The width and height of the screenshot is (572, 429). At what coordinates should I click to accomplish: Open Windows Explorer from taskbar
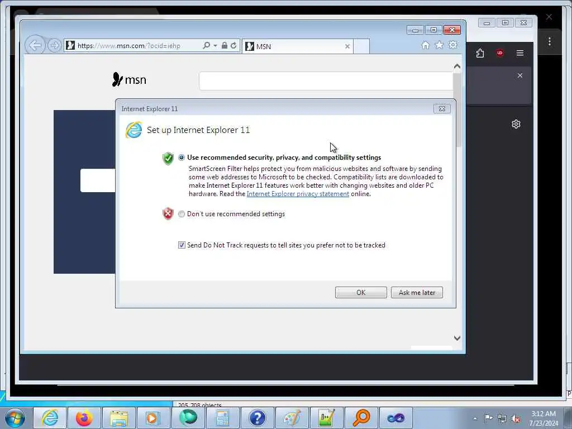(x=119, y=418)
